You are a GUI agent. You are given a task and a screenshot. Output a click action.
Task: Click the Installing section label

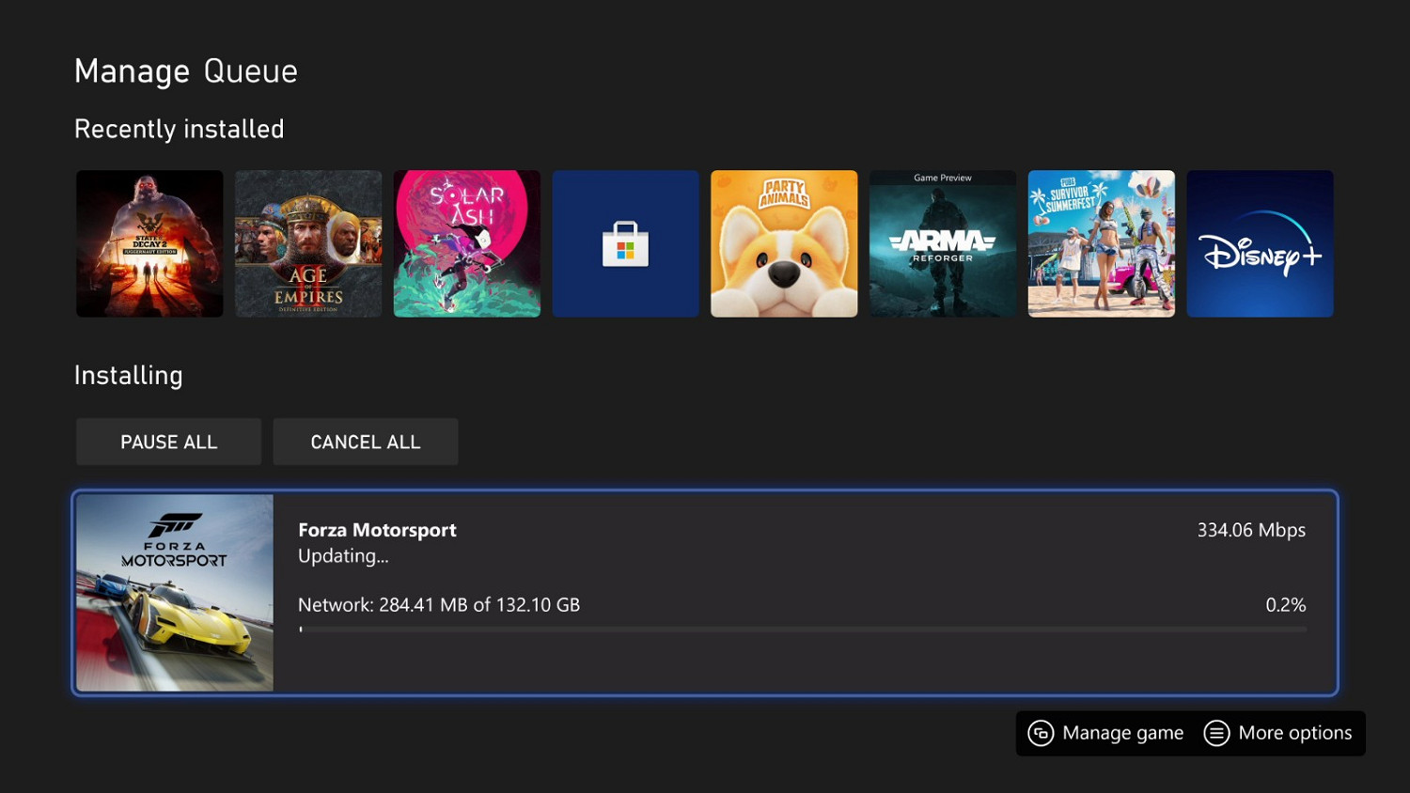(x=128, y=375)
